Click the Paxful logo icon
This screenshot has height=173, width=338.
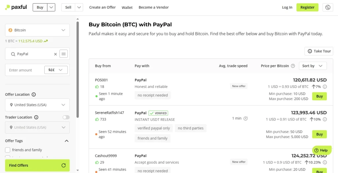(x=7, y=7)
